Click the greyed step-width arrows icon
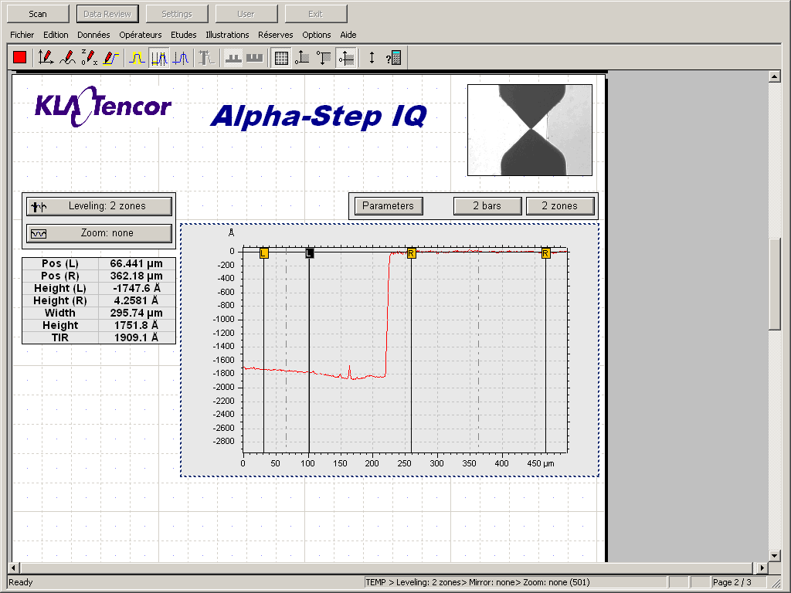The height and width of the screenshot is (593, 791). tap(206, 58)
